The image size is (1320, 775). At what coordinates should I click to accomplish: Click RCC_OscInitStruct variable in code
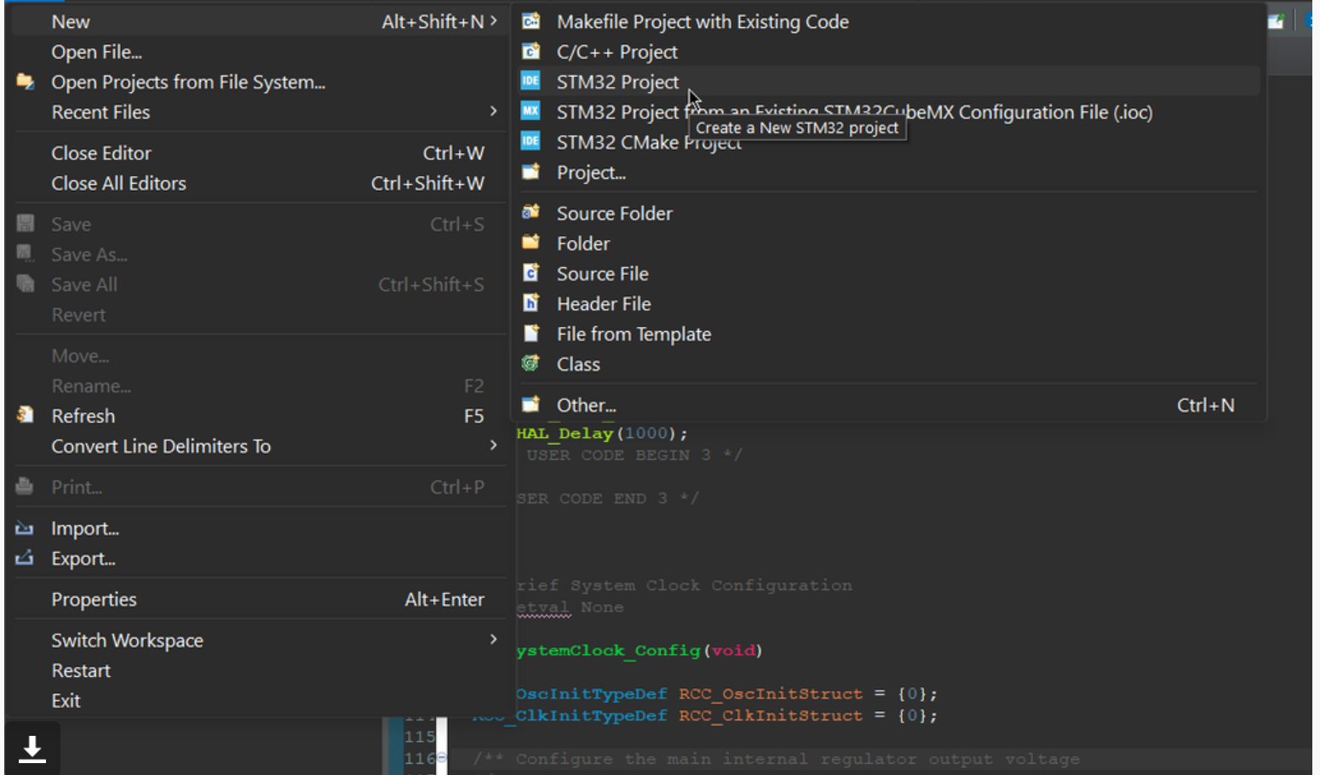(771, 694)
